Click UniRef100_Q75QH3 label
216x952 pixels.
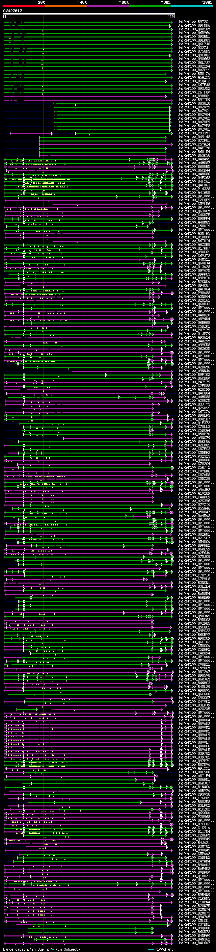point(194,51)
